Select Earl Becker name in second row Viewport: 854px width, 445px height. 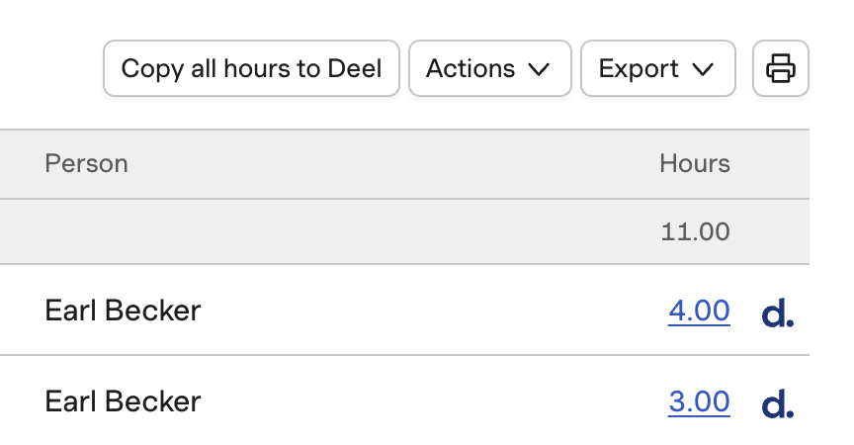[x=123, y=401]
